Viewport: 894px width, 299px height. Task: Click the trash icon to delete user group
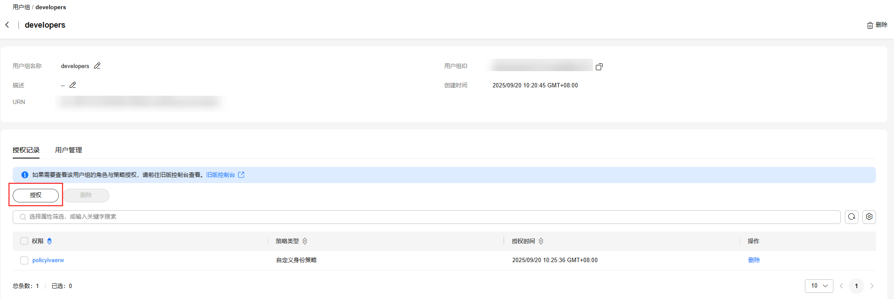point(870,25)
